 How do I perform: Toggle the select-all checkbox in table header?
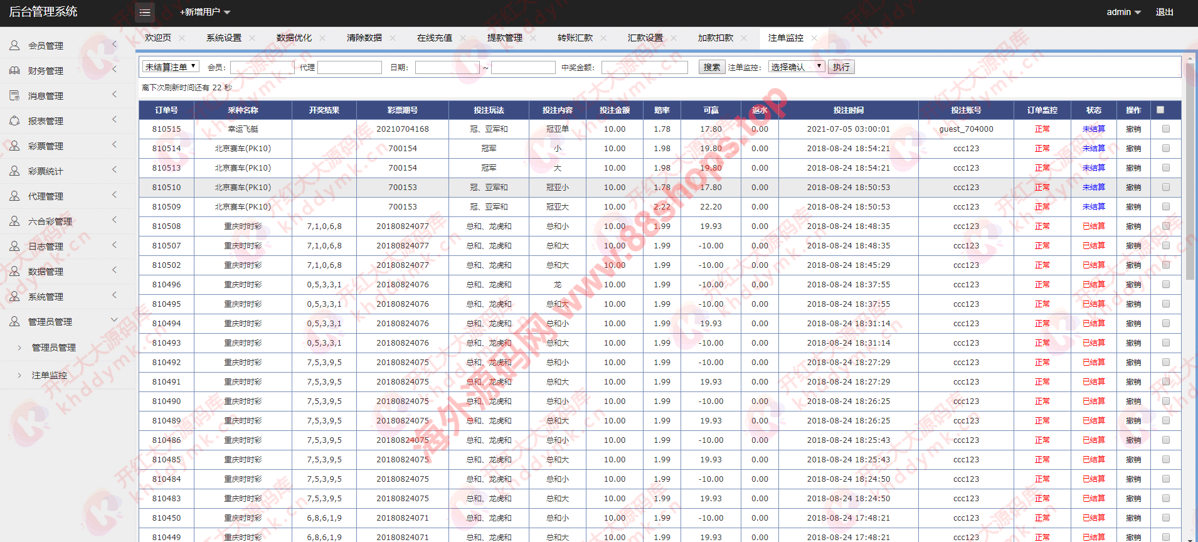(x=1160, y=110)
